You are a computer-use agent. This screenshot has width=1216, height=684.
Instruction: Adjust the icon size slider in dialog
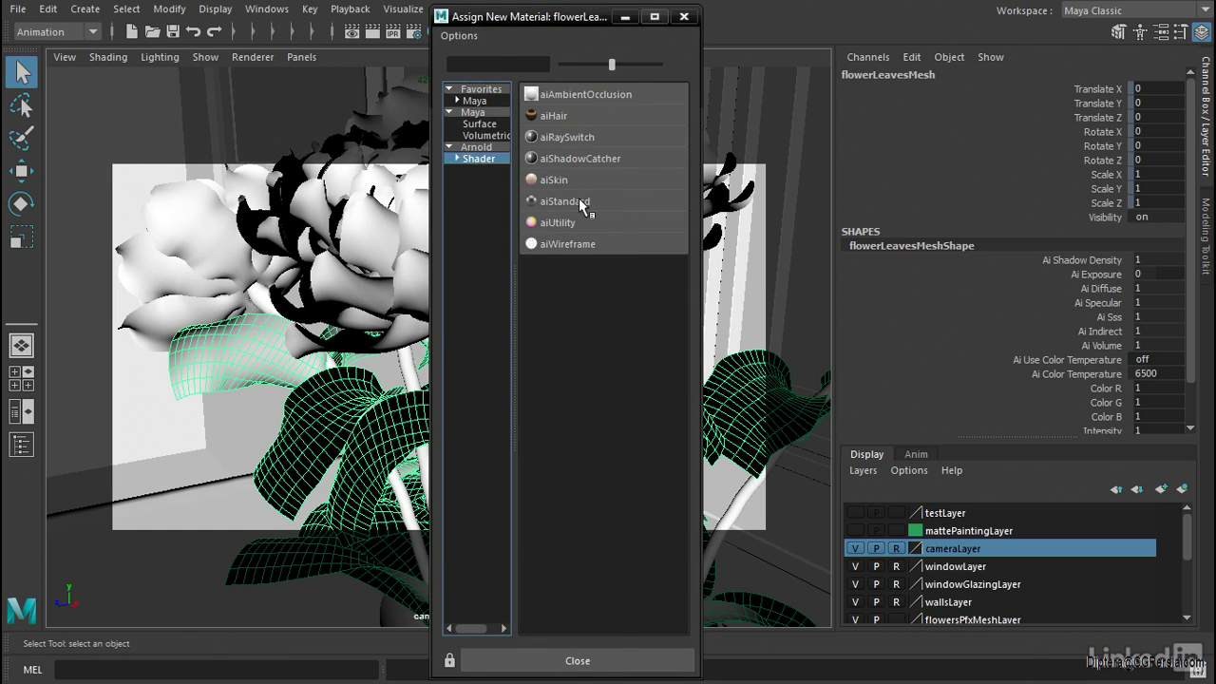612,65
